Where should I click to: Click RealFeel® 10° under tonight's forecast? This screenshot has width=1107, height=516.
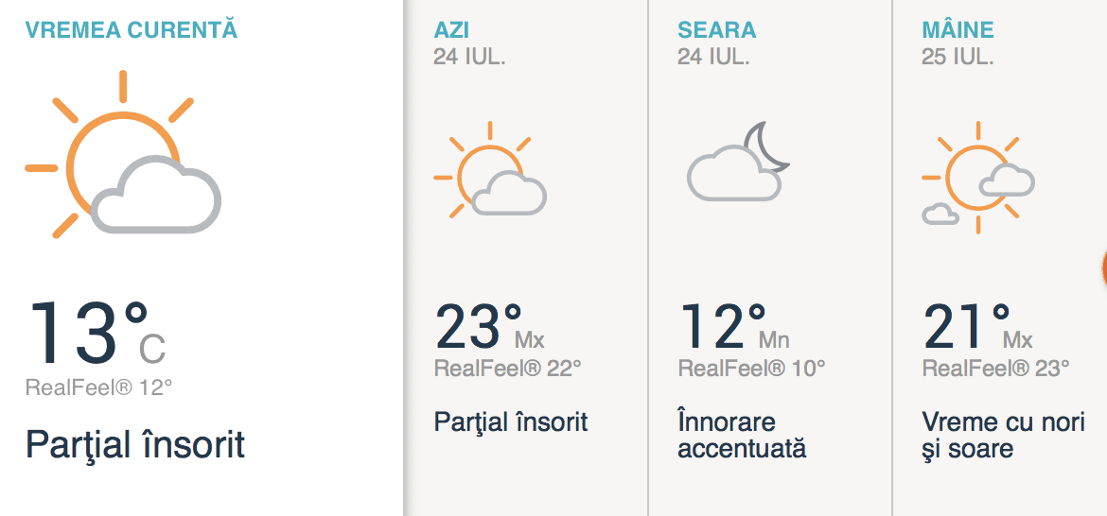click(751, 369)
